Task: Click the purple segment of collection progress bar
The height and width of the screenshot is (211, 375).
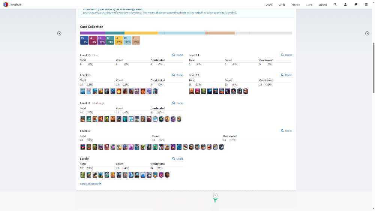Action: coord(93,33)
